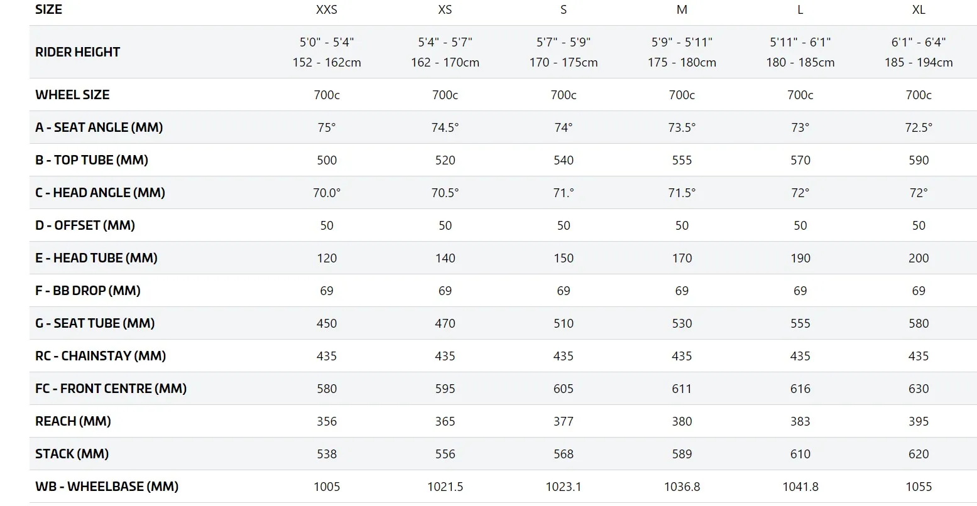Click the 200 head tube value
Screen dimensions: 977x506
(919, 258)
